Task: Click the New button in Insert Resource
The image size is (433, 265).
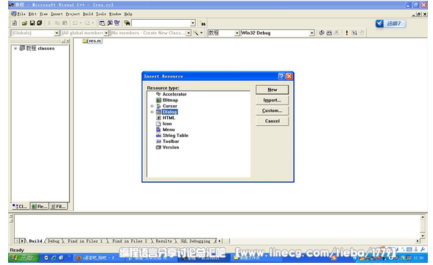Action: coord(272,90)
